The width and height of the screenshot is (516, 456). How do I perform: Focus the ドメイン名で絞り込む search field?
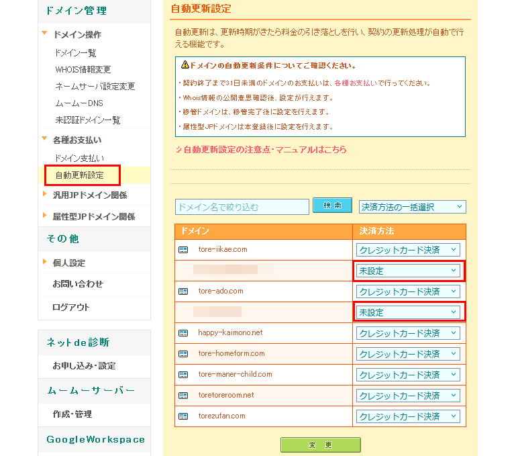coord(242,207)
